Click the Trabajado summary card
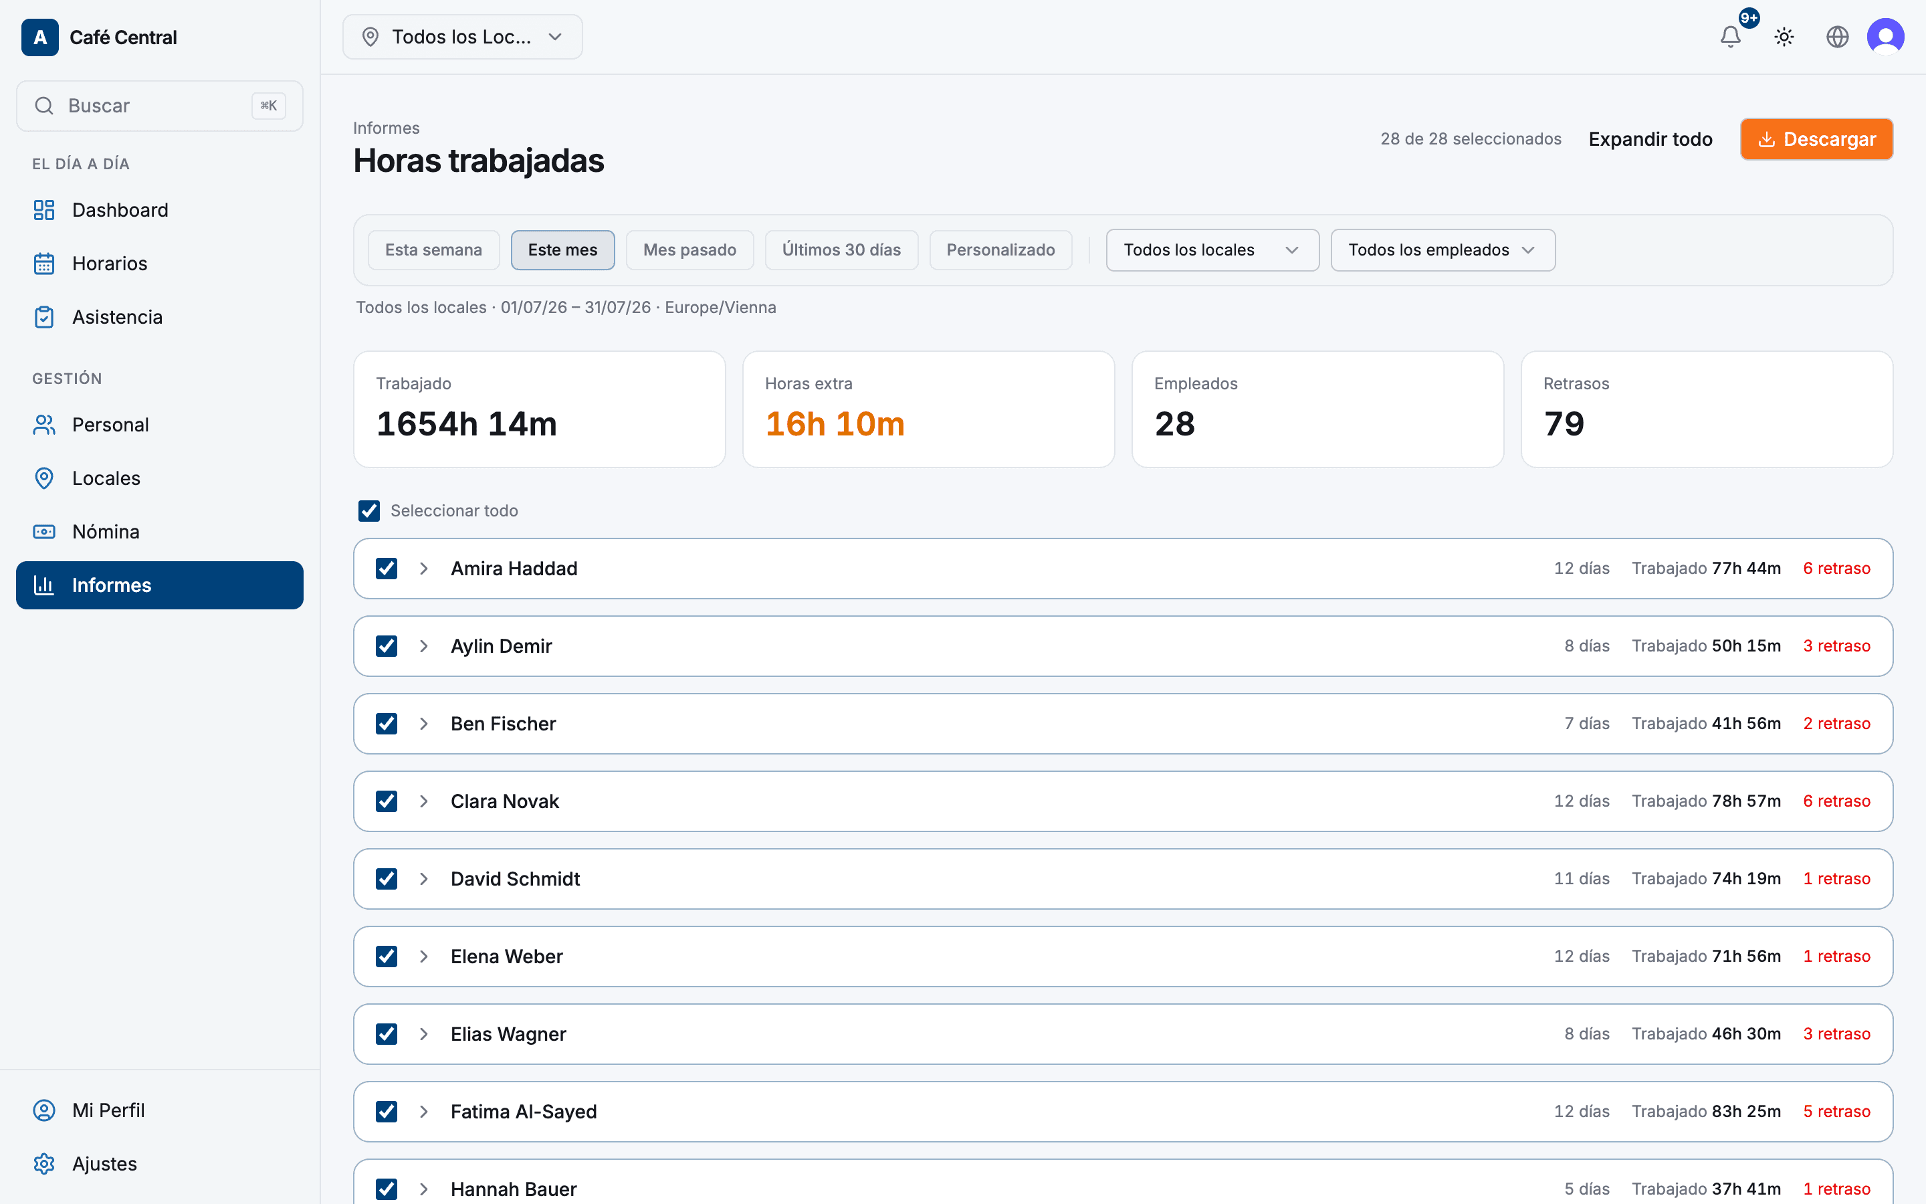 click(540, 409)
